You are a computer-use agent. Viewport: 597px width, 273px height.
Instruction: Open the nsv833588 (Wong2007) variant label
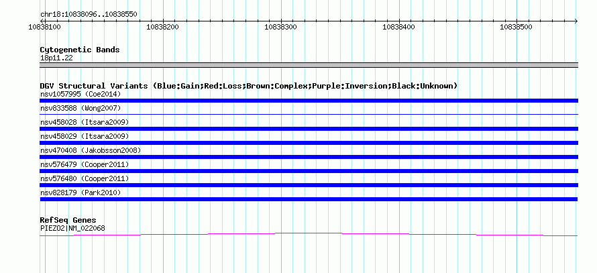(80, 108)
